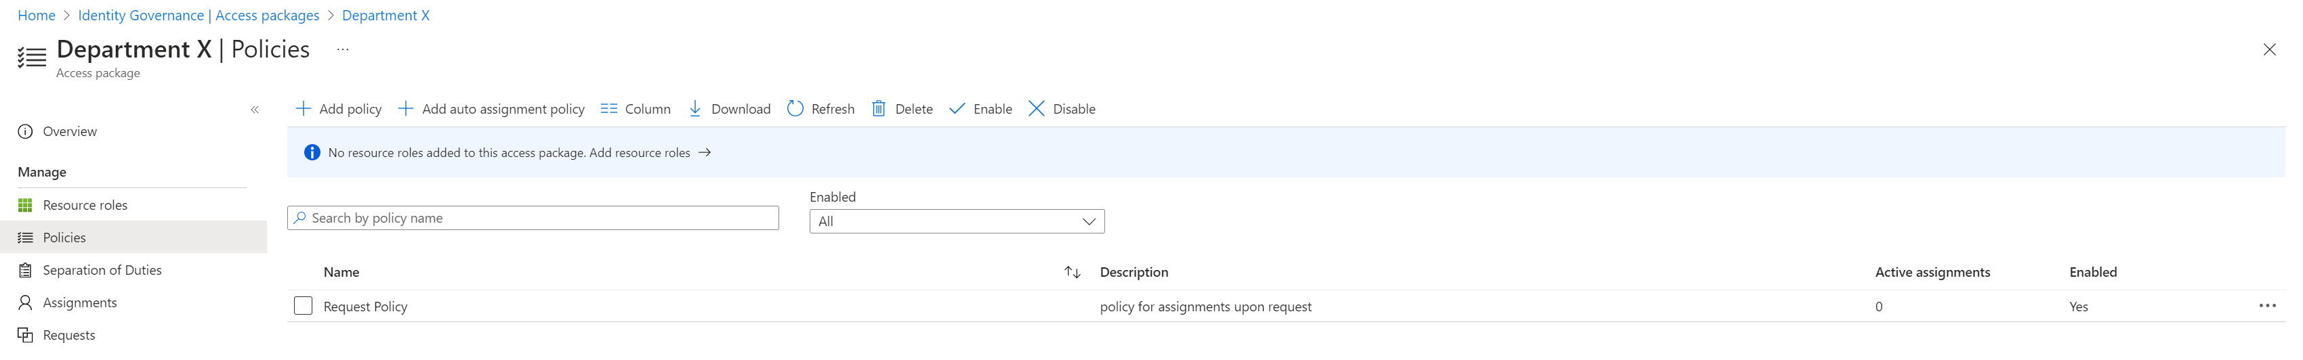This screenshot has height=360, width=2303.
Task: Collapse the left navigation menu
Action: click(x=255, y=110)
